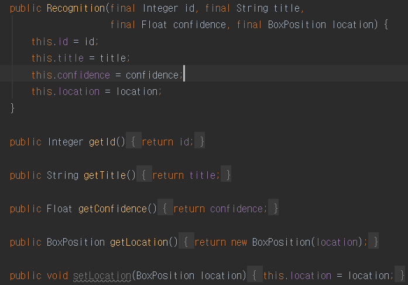Click 'return title;' inside getTitle
The image size is (408, 285).
[x=186, y=175]
